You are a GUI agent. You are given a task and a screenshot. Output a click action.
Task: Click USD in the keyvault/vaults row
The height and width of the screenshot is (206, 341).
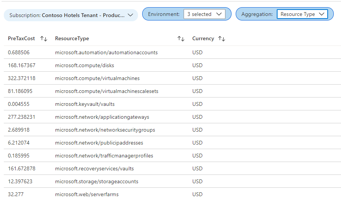coord(197,104)
